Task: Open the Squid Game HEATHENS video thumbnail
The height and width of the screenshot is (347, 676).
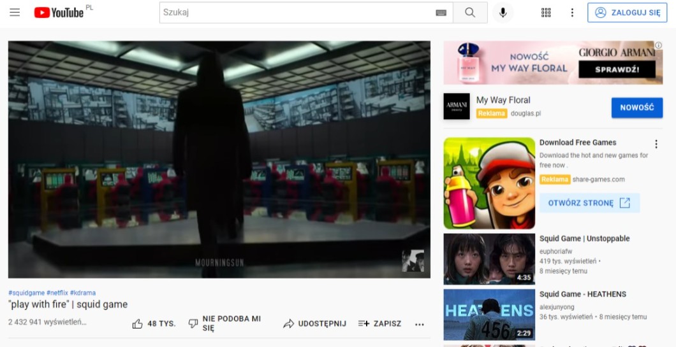Action: [x=489, y=315]
